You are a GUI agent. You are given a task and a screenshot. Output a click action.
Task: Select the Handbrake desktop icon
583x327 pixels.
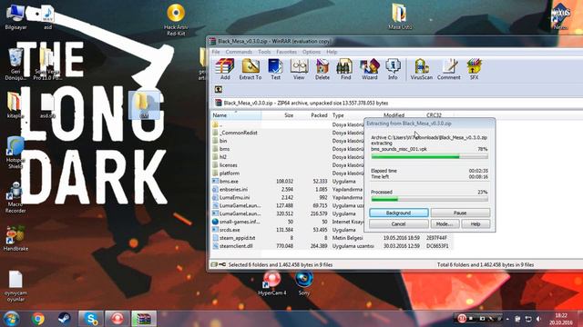(15, 238)
